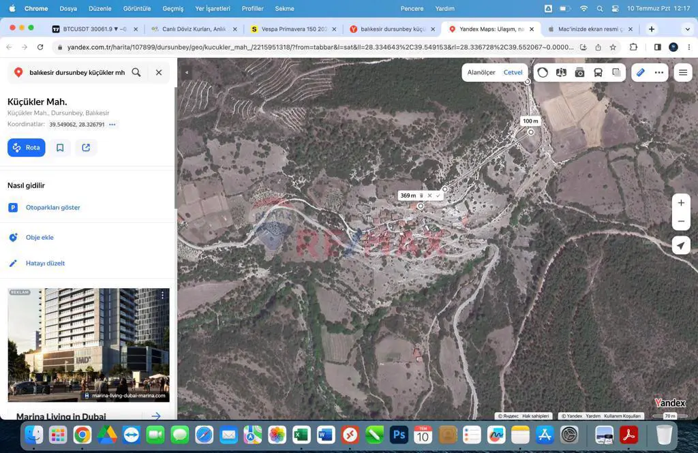Select the Cetvel ruler mode

coord(513,72)
